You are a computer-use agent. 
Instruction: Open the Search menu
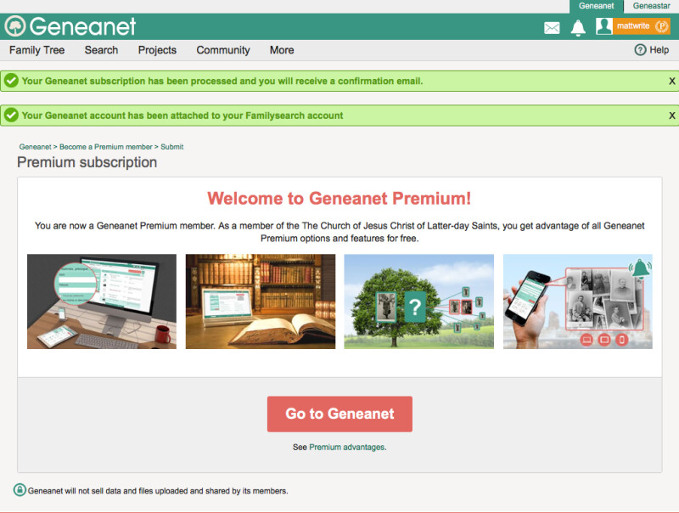(x=101, y=50)
